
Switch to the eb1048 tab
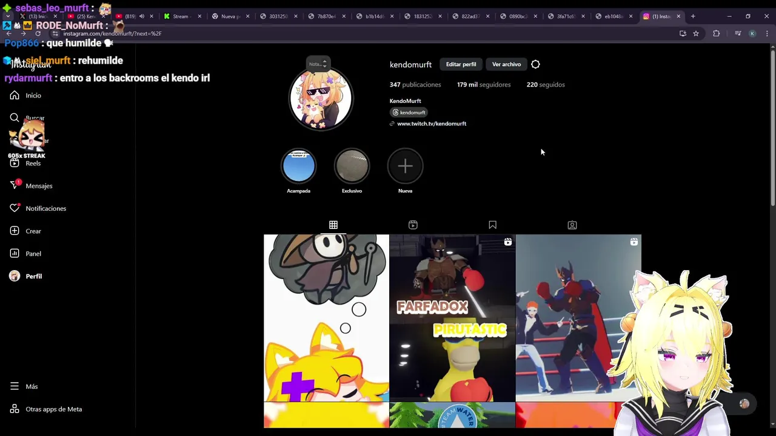pos(614,16)
